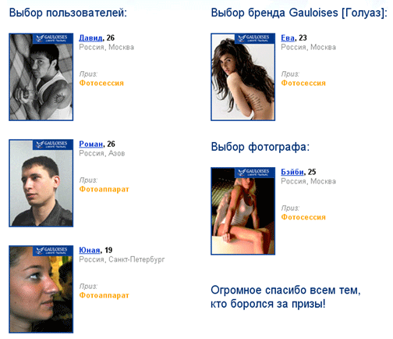Click Gauloises logo on Роман's photo
Viewport: 393px width, 339px height.
click(x=53, y=145)
